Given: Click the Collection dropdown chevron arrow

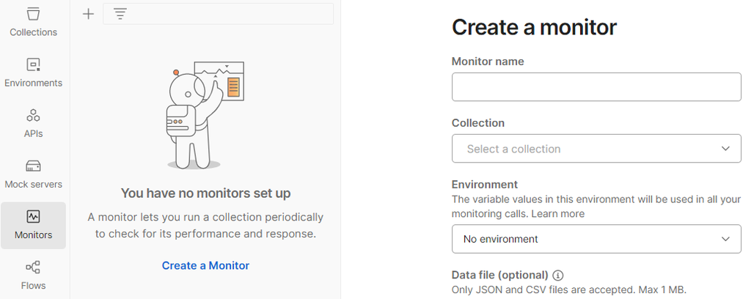Looking at the screenshot, I should tap(725, 149).
